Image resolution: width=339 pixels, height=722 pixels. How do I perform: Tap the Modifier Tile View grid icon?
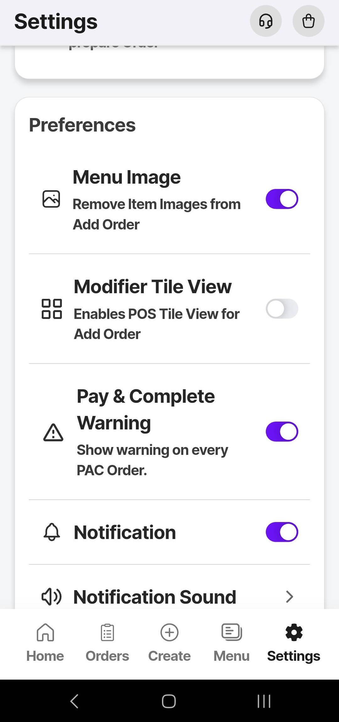point(52,309)
